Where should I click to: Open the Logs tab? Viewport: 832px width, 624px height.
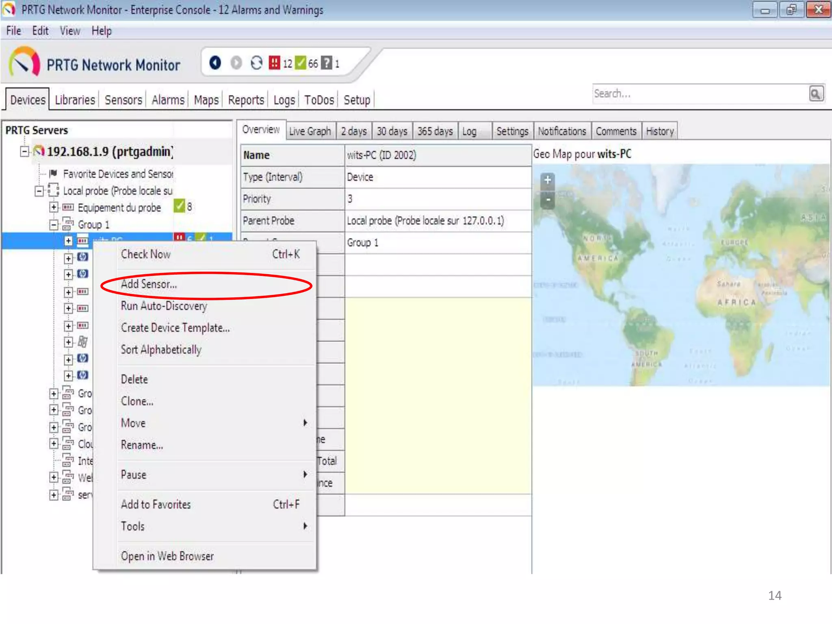(x=284, y=100)
